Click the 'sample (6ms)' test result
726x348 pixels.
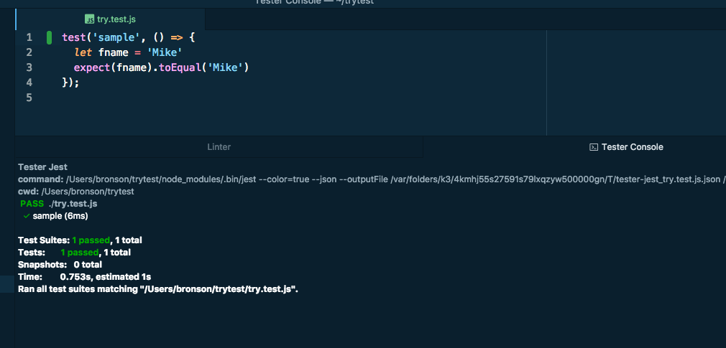(60, 216)
